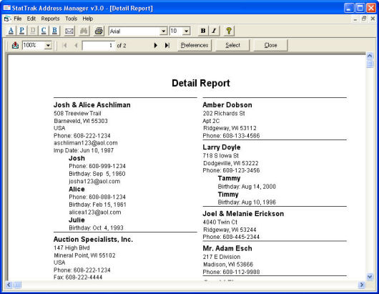Click the envelope email icon
379x294 pixels.
pyautogui.click(x=69, y=31)
